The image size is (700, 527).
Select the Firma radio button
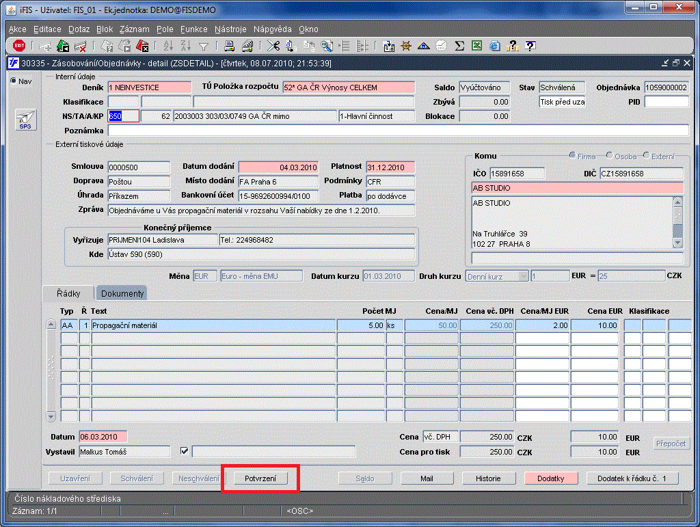click(573, 156)
